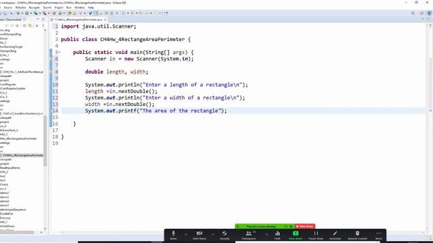Select the CashRegisterUpdate item in Navigator
The height and width of the screenshot is (243, 433).
coord(13,88)
